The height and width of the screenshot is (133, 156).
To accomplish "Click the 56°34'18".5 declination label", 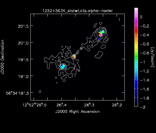I will (18, 93).
